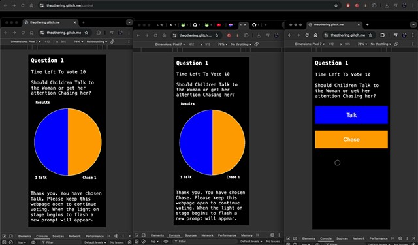The height and width of the screenshot is (245, 418).
Task: Bookmark the page in the top background browser
Action: pos(336,5)
